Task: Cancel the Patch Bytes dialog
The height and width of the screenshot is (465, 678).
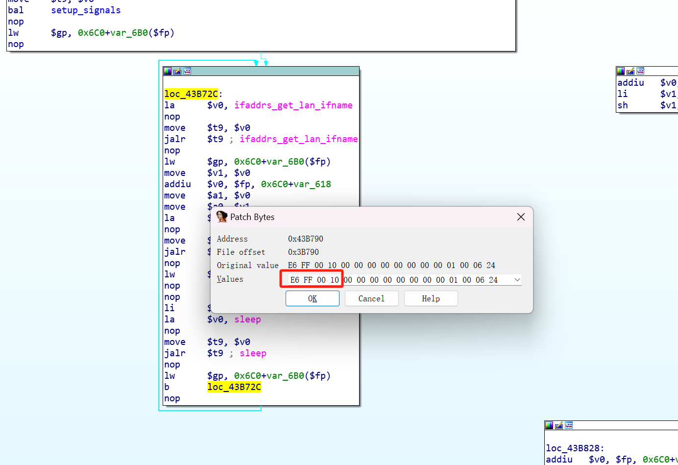Action: tap(371, 298)
